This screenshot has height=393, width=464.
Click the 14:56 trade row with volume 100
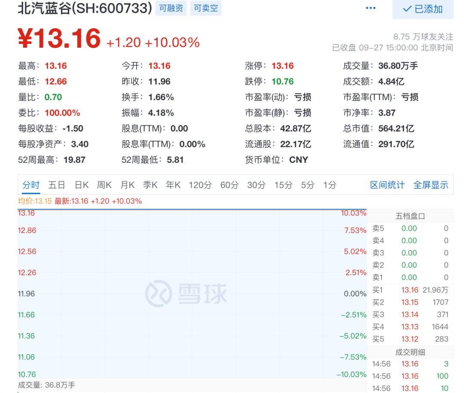(x=410, y=376)
